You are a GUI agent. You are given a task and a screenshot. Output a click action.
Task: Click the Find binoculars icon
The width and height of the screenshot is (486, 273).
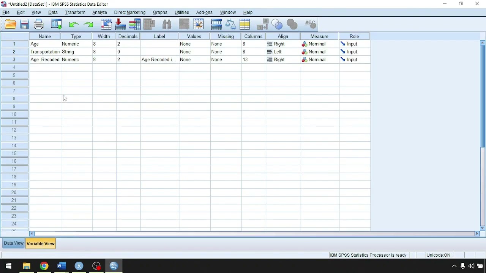tap(167, 25)
